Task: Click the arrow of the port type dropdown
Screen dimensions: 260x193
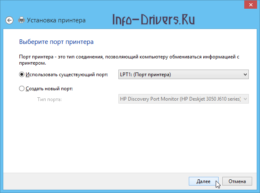Action: (x=245, y=99)
